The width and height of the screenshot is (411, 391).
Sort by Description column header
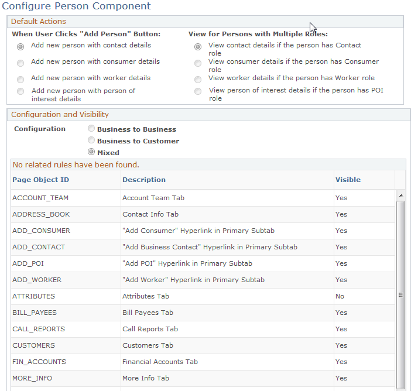[x=144, y=180]
